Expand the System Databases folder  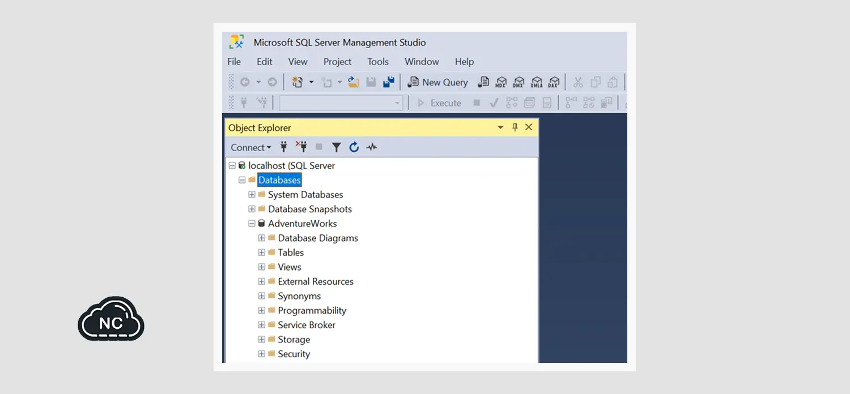[252, 195]
